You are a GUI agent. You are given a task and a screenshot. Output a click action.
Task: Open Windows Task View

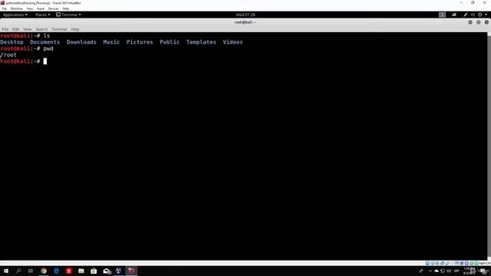click(31, 271)
